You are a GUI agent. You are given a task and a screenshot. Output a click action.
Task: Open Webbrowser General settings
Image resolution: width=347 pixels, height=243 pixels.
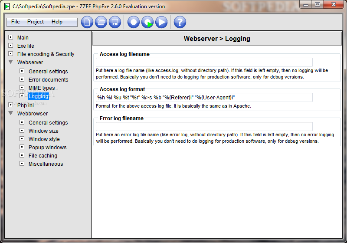(48, 123)
